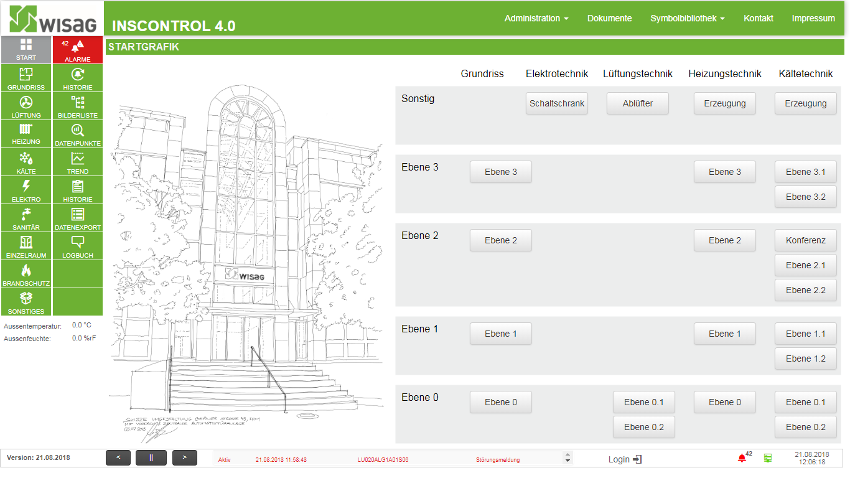Click the Login arrow icon in the status bar
Image resolution: width=850 pixels, height=478 pixels.
637,459
